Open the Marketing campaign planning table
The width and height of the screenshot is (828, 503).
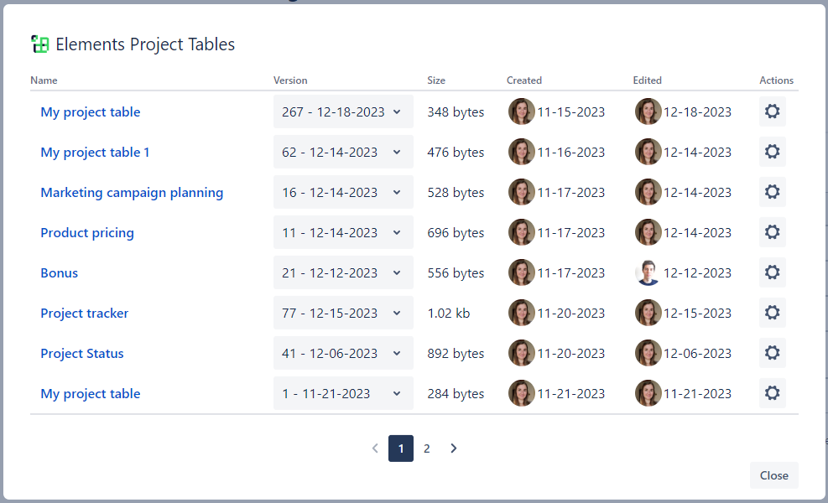(x=132, y=192)
